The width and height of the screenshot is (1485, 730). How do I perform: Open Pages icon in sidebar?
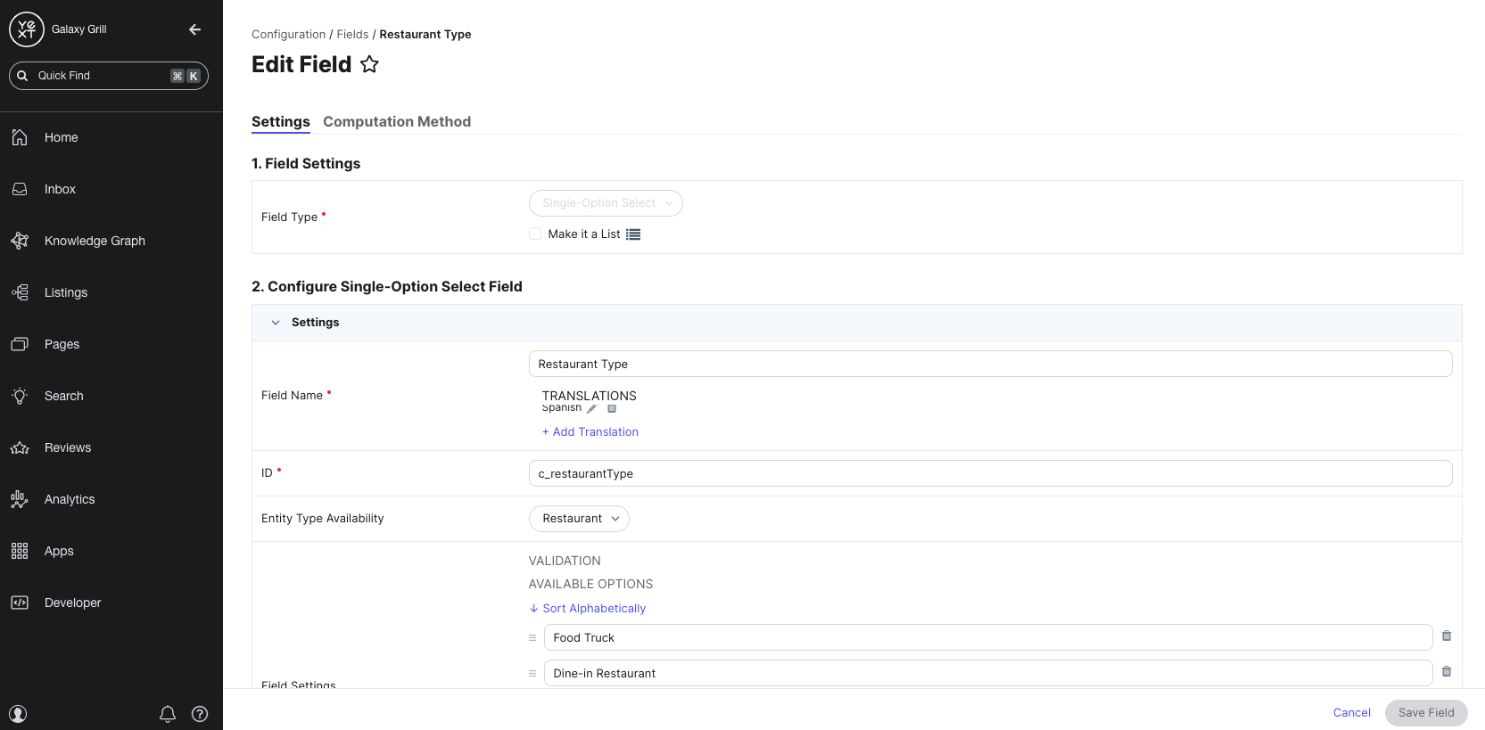[x=20, y=344]
